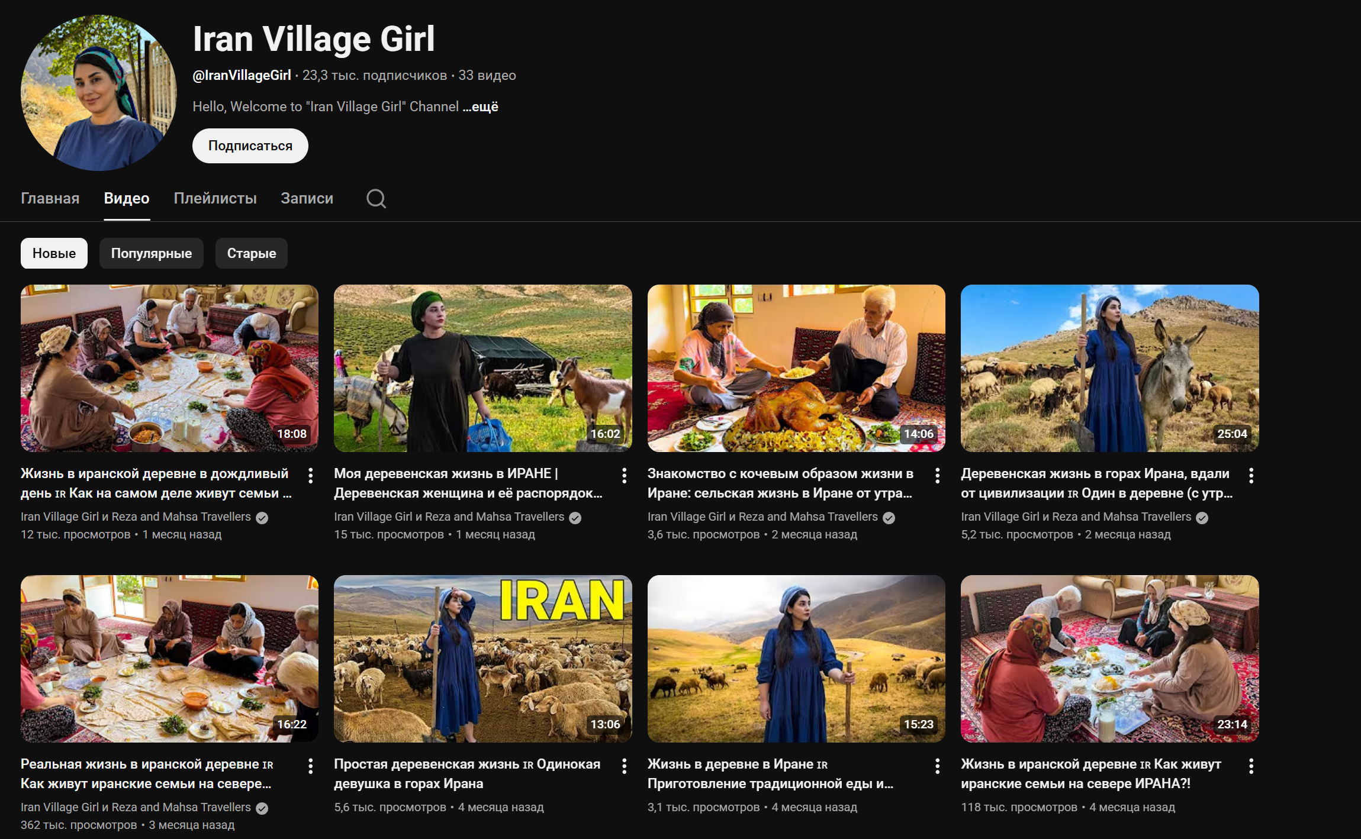1361x839 pixels.
Task: Open options for 'Жизнь в деревне в Иране' video
Action: point(937,766)
